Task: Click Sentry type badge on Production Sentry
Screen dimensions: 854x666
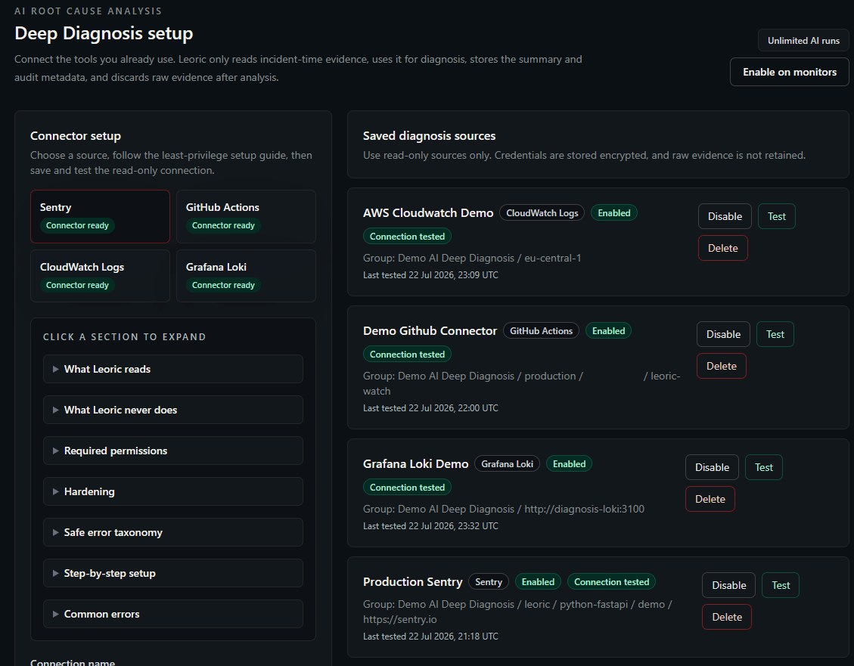Action: [x=489, y=581]
